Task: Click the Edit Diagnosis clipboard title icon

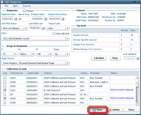Action: tap(2, 2)
